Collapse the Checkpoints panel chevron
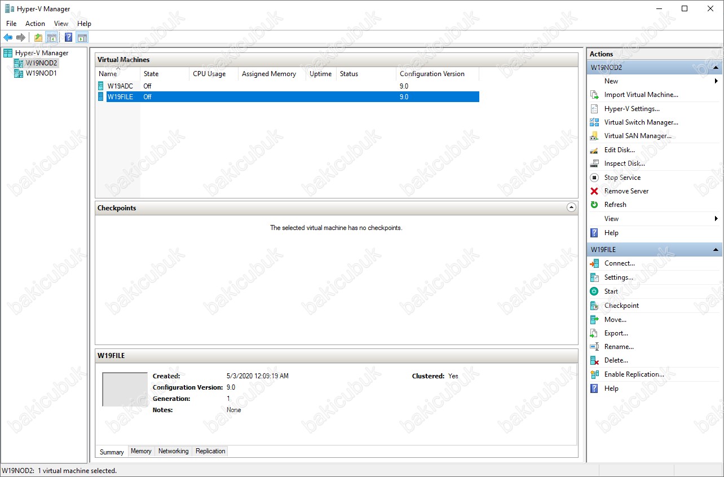 tap(571, 207)
